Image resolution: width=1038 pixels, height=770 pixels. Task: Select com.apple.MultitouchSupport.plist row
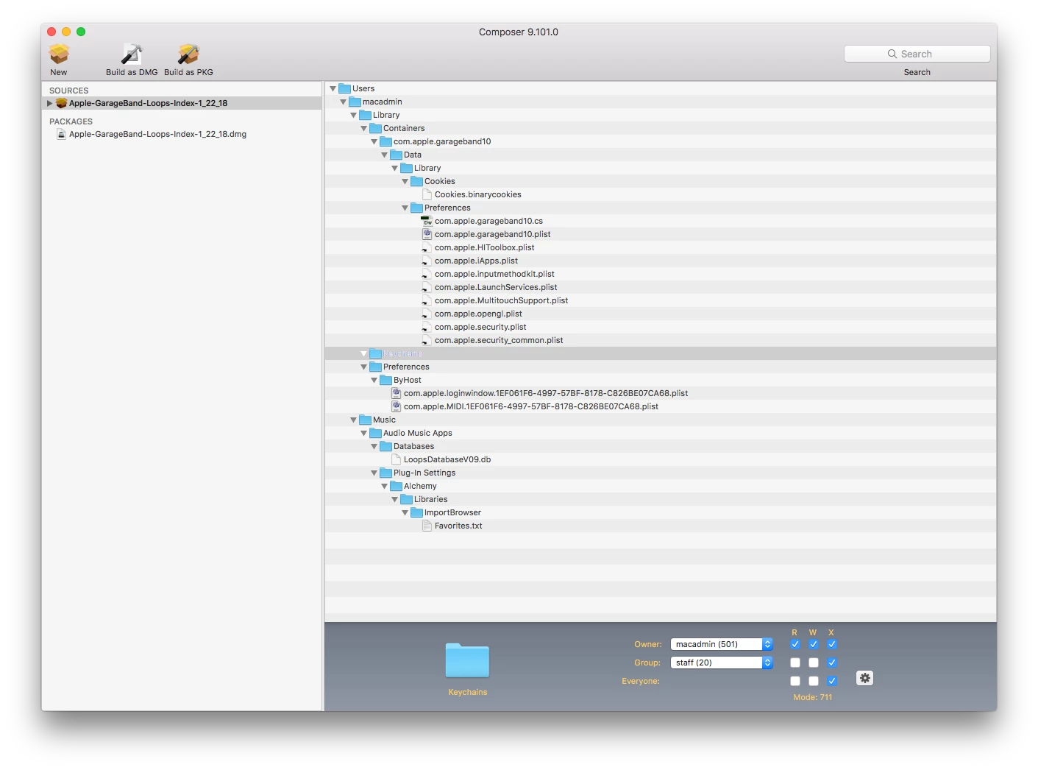(x=661, y=300)
